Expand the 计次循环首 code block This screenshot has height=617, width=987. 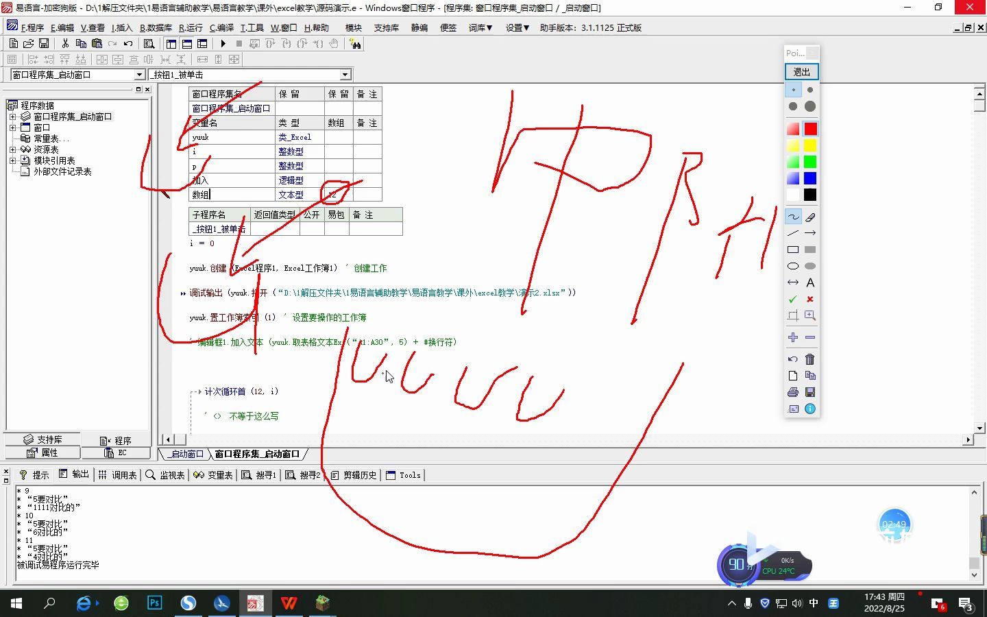tap(199, 391)
